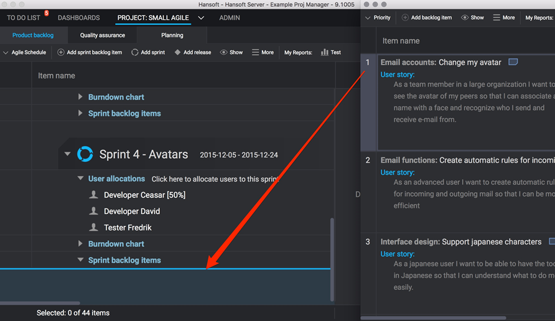Open the Priority view dropdown
Screen dimensions: 555x321
(x=377, y=17)
